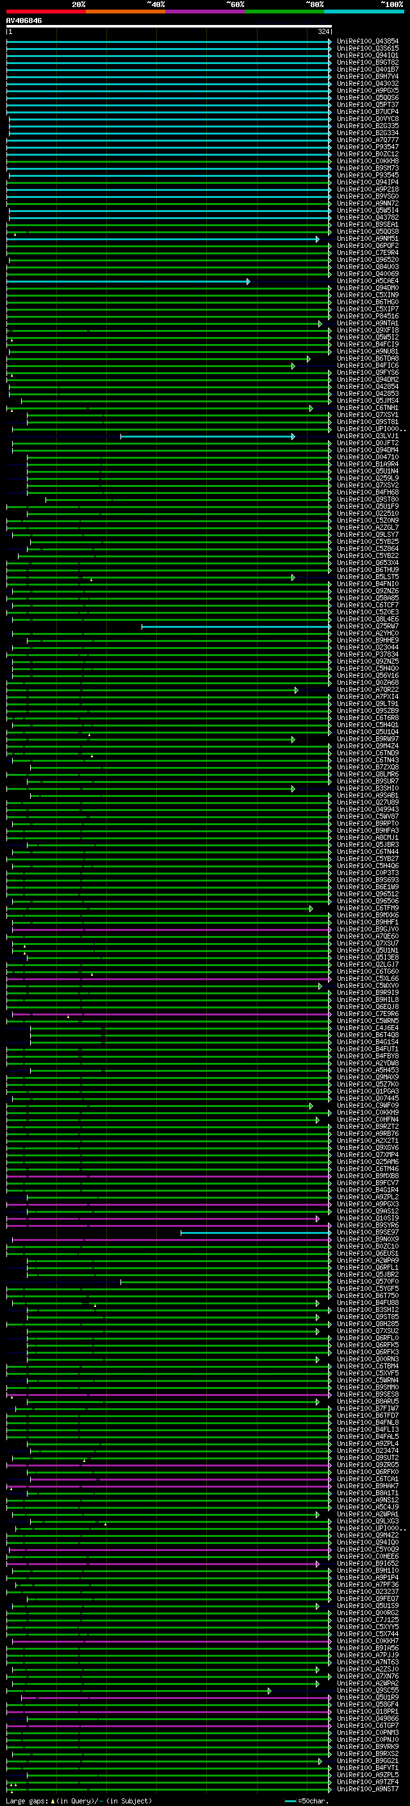Select the UniRef100_Q5PT37 label
The width and height of the screenshot is (410, 1806).
click(x=368, y=104)
